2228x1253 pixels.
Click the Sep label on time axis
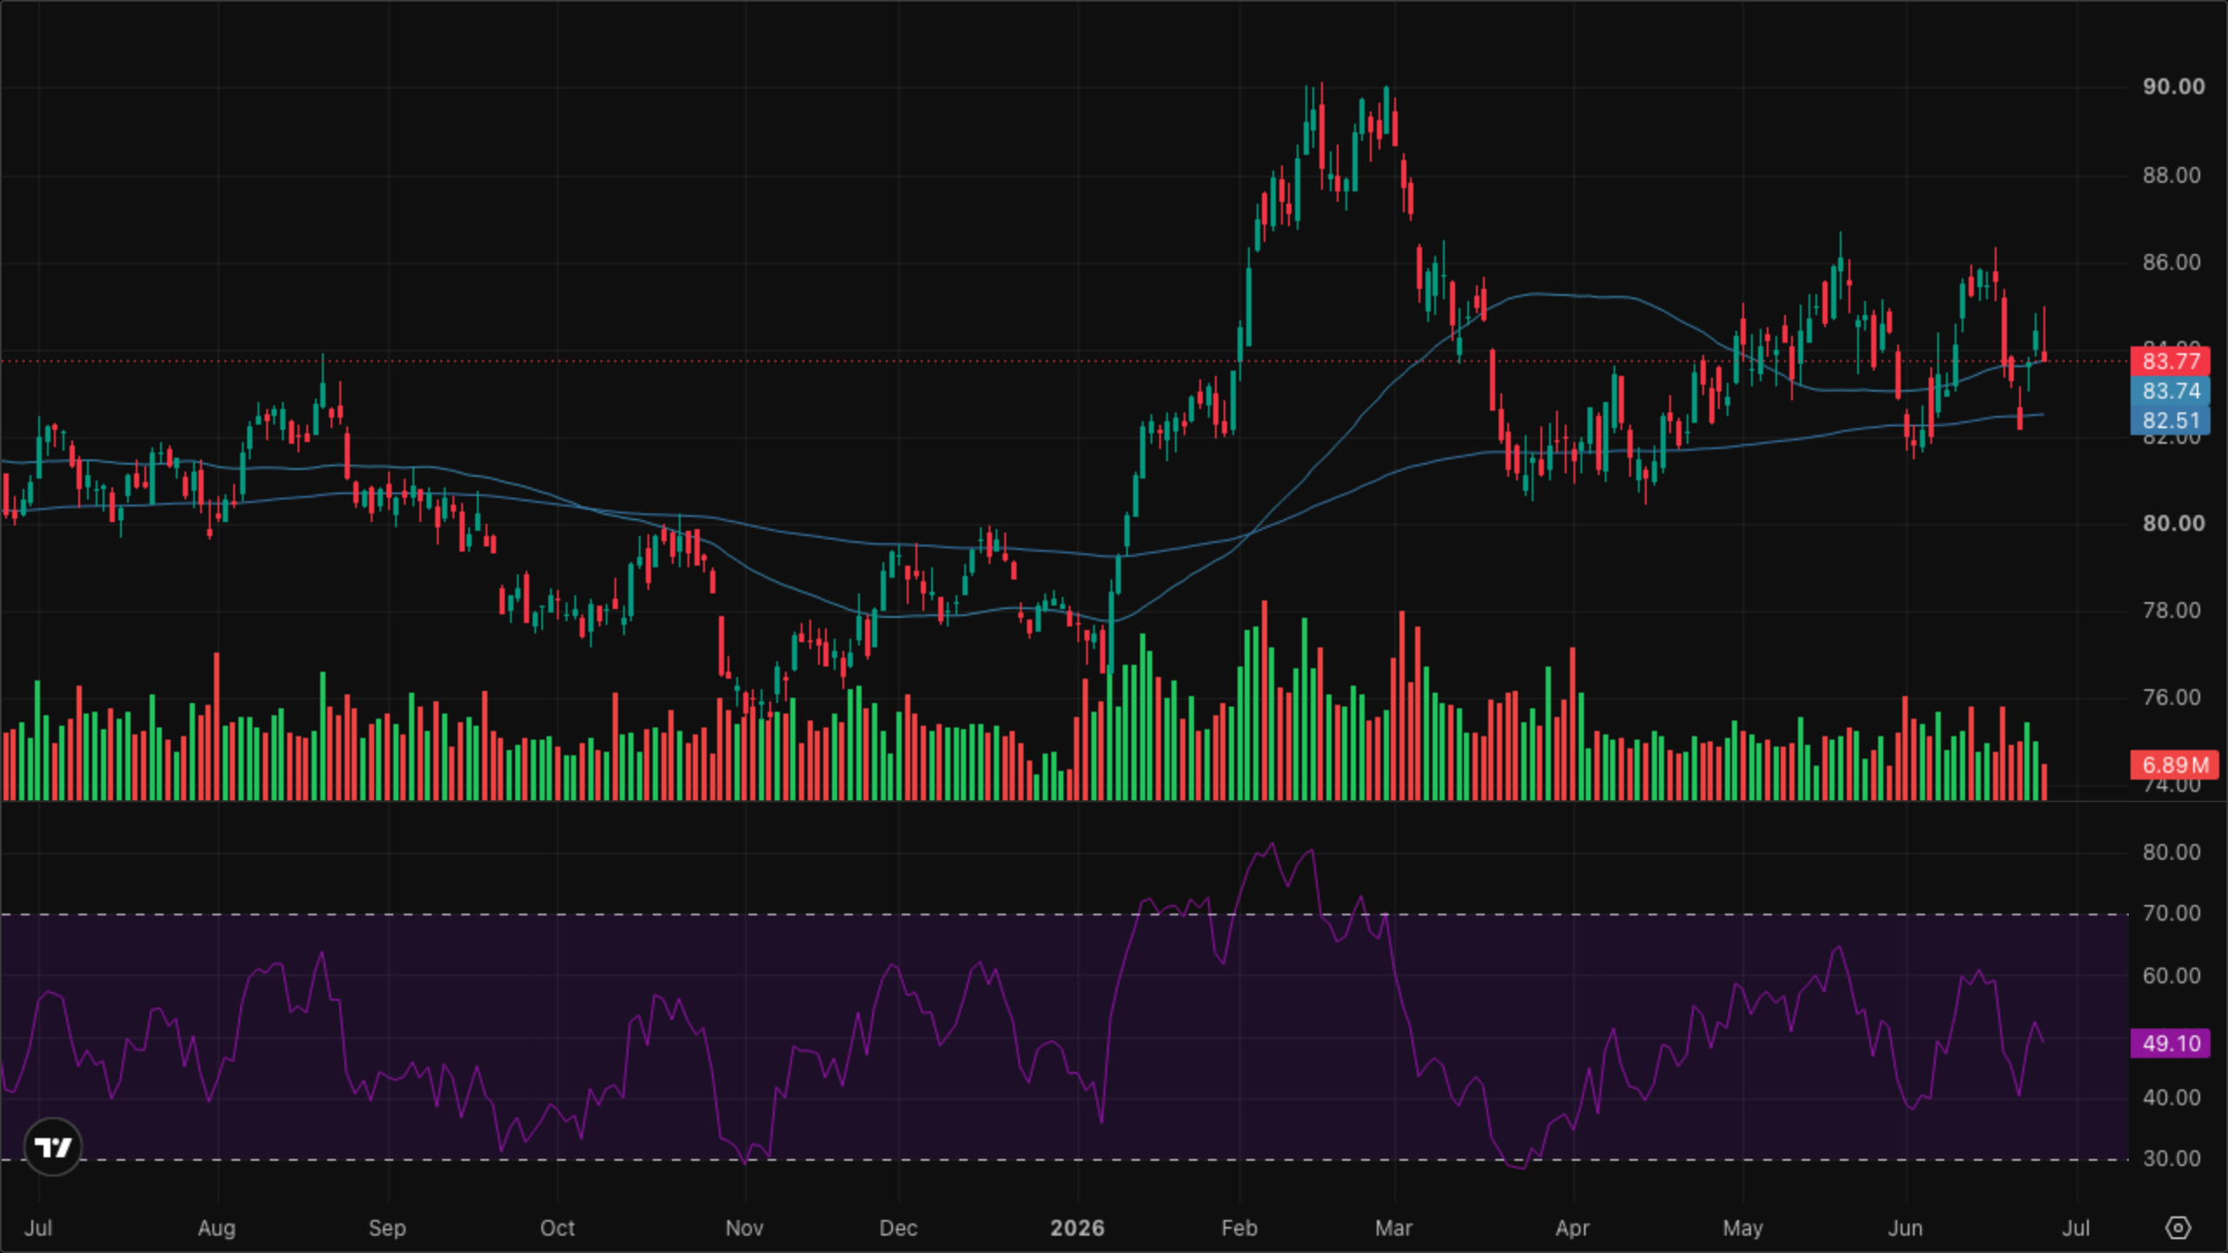point(387,1228)
